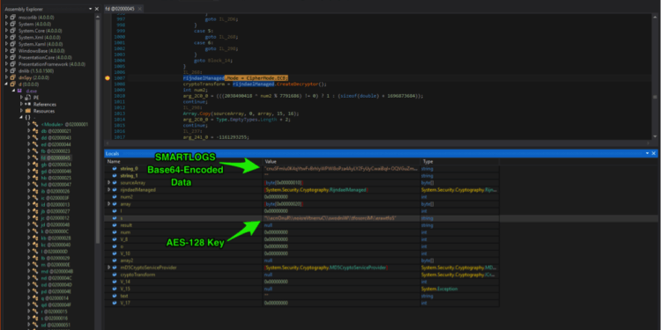Click the mscorlib assembly icon
The width and height of the screenshot is (661, 330).
click(12, 18)
